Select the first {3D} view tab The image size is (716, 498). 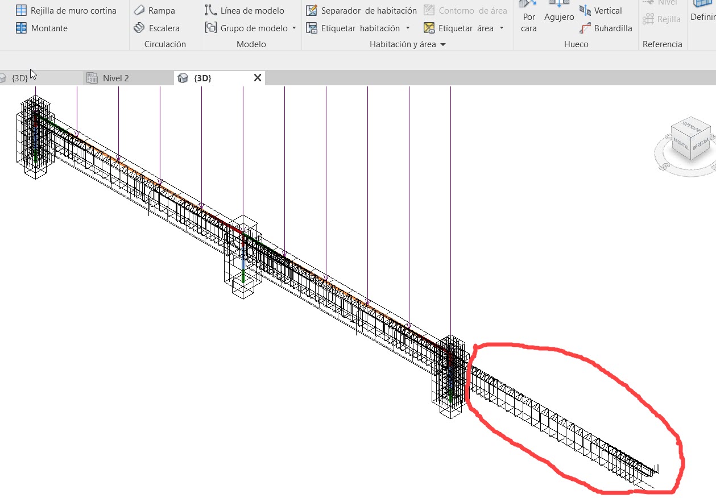tap(19, 78)
